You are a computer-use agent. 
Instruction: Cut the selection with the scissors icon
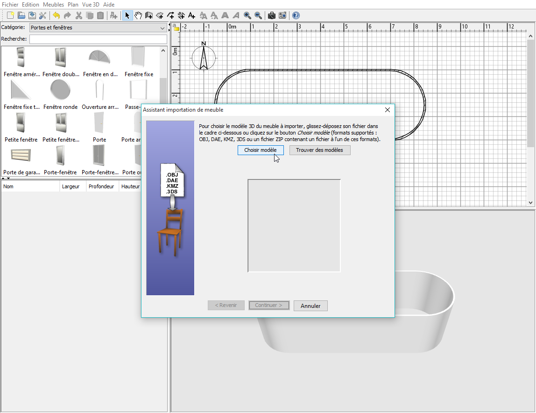[x=78, y=15]
